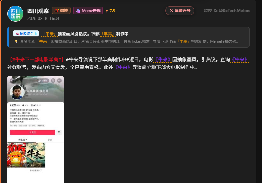Open the attached profile screenshot image
This screenshot has width=262, height=183.
(x=36, y=129)
